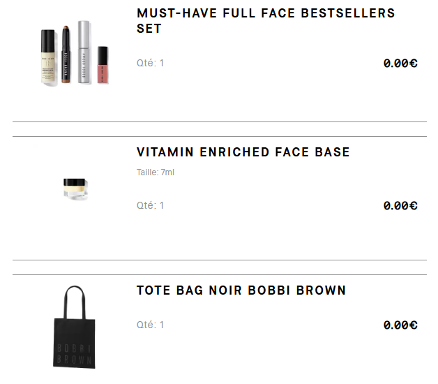Click the brown eyeshadow stick in set image
The image size is (438, 384).
pyautogui.click(x=66, y=54)
